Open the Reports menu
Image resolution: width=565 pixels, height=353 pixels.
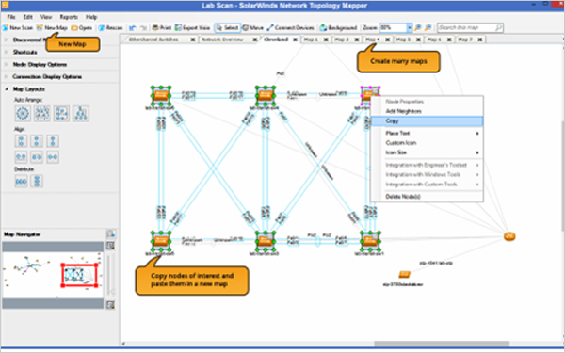click(x=69, y=17)
